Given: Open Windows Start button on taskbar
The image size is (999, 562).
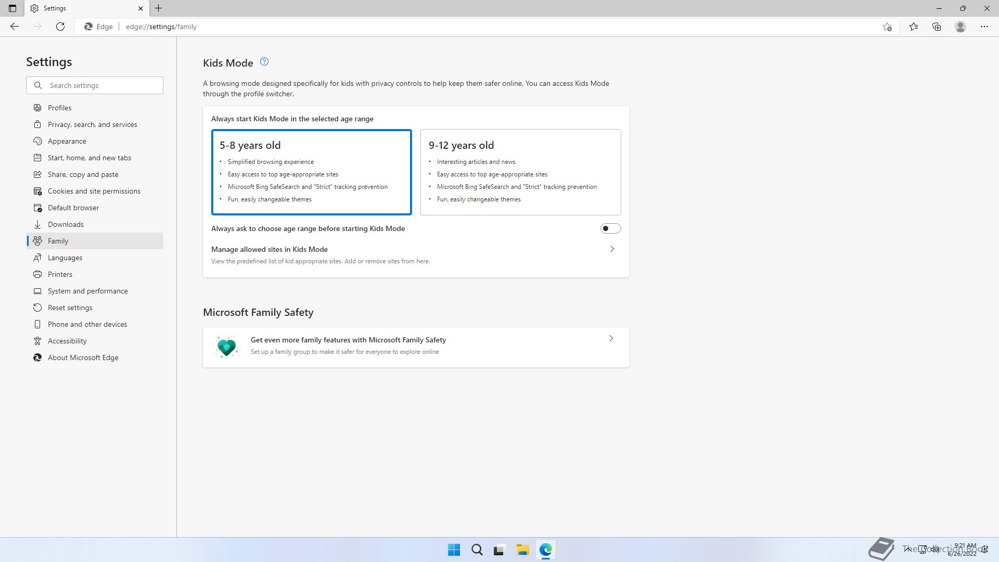Looking at the screenshot, I should [x=454, y=550].
